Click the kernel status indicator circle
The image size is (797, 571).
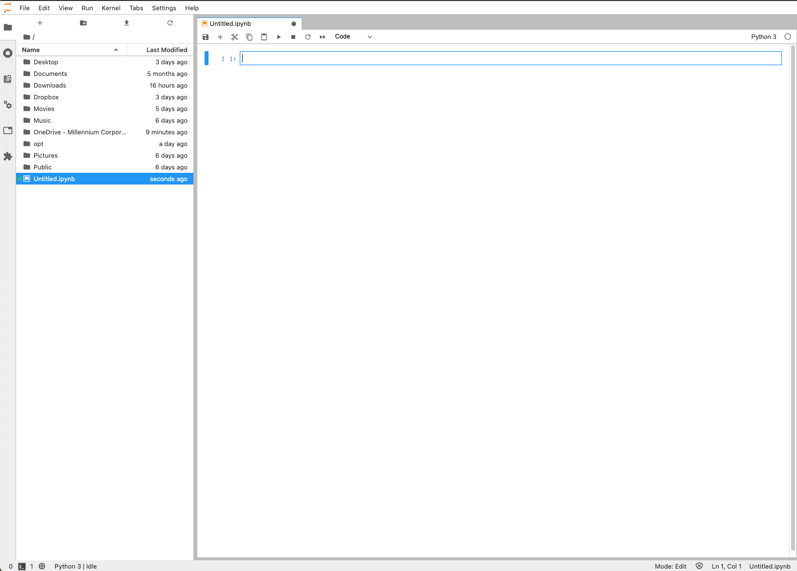click(787, 37)
